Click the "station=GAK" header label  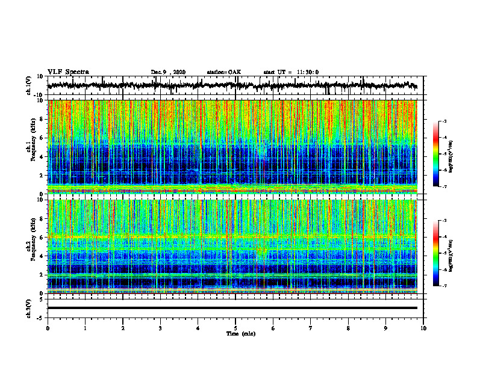[x=224, y=72]
